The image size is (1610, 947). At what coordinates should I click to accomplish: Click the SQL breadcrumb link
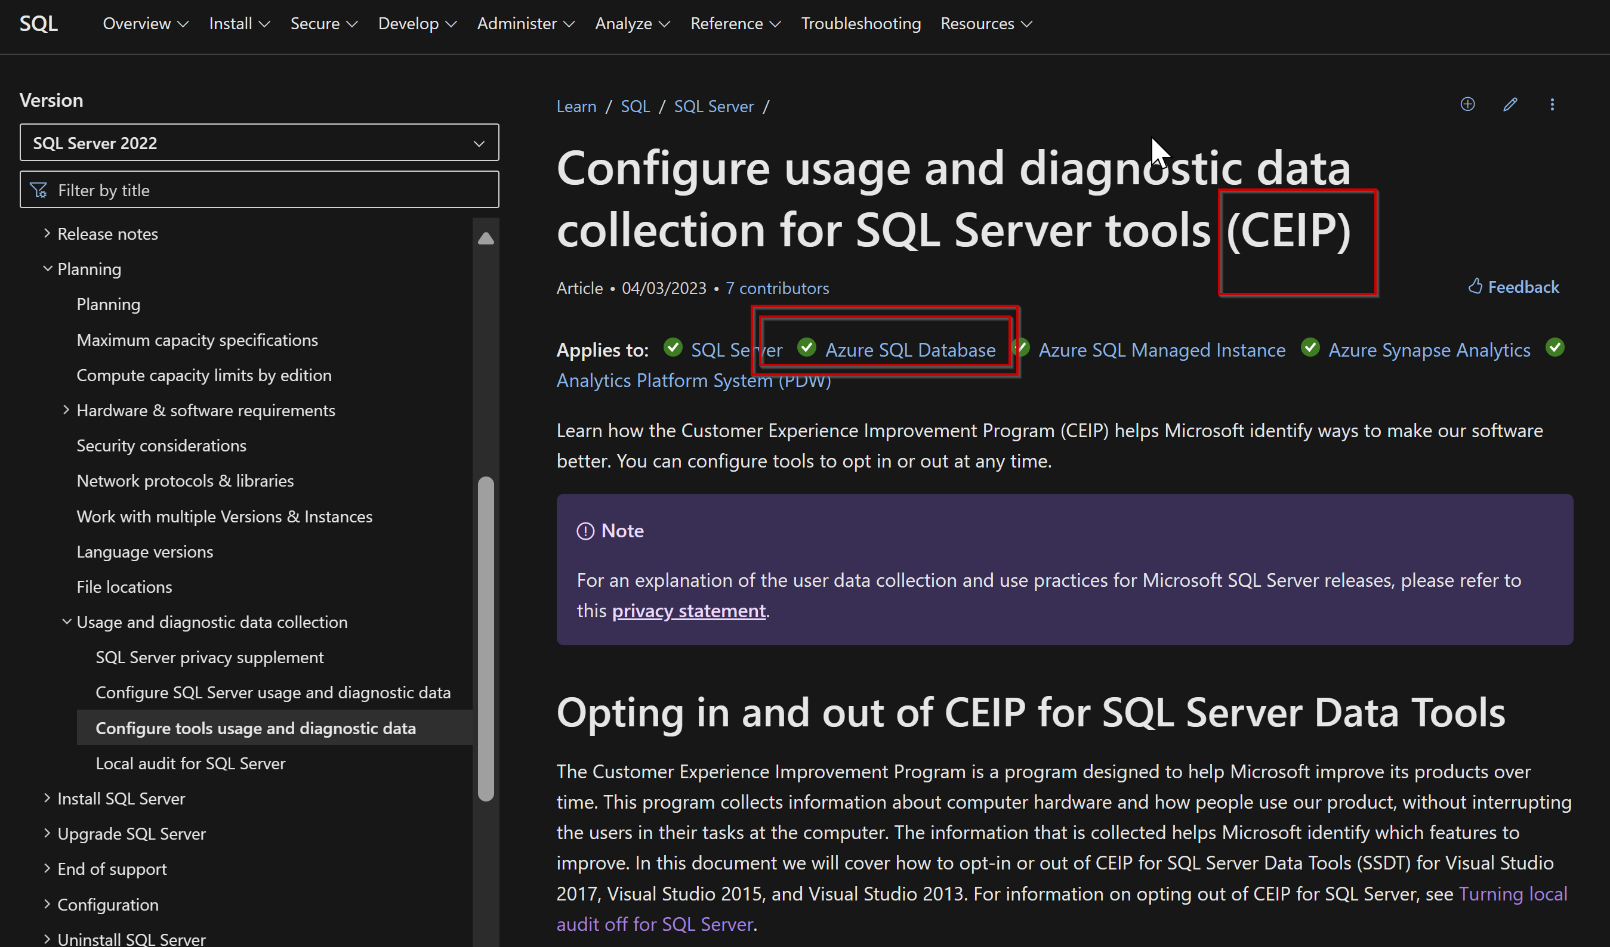[635, 106]
